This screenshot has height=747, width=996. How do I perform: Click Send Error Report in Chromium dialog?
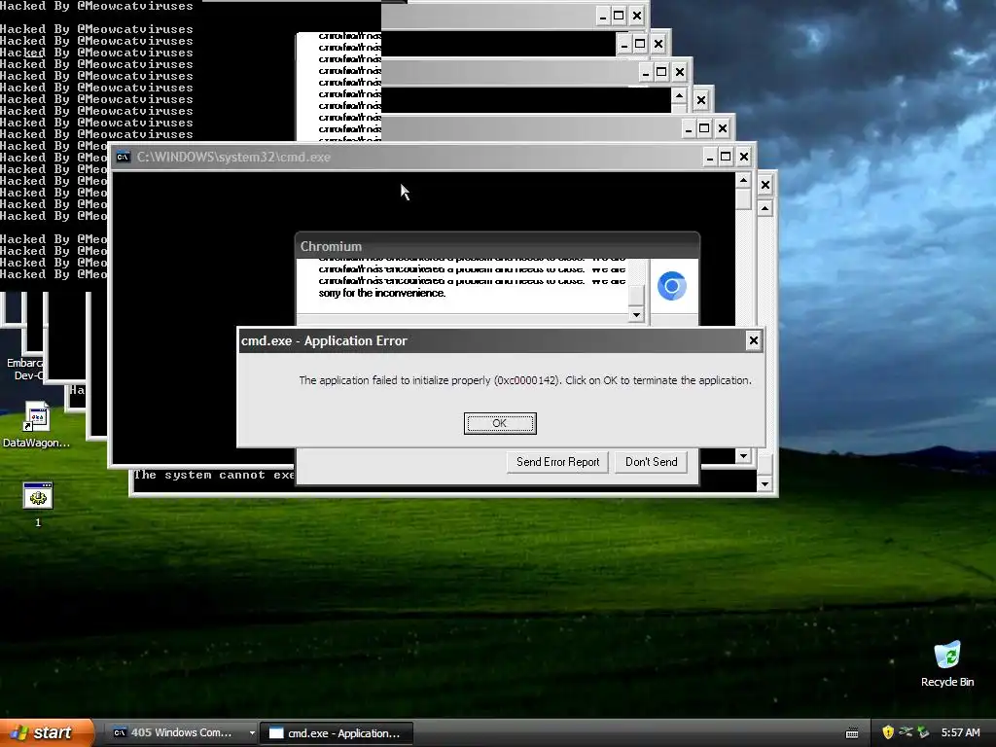(557, 462)
